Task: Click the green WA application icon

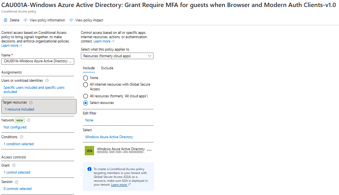Action: tap(89, 151)
